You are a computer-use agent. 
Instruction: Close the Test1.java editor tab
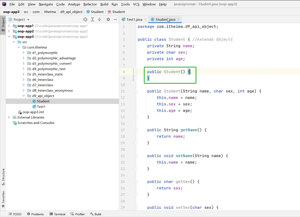coord(145,19)
